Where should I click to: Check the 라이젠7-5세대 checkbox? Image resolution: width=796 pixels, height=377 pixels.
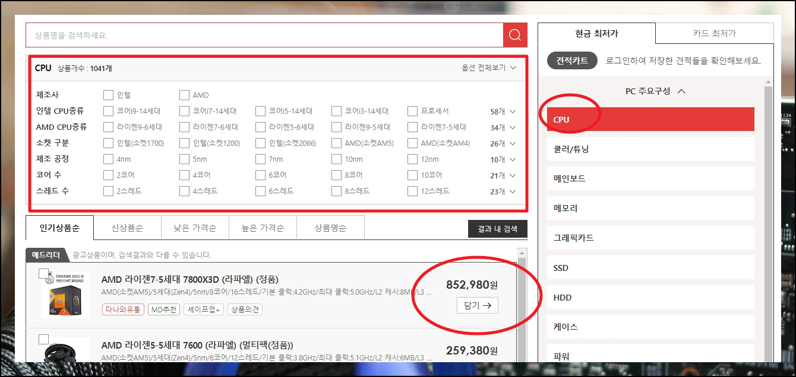[x=412, y=127]
